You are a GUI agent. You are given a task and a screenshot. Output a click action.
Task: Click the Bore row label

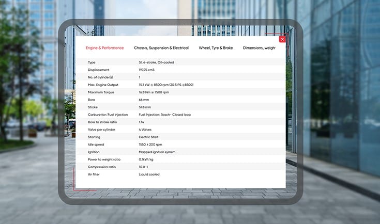(x=92, y=100)
